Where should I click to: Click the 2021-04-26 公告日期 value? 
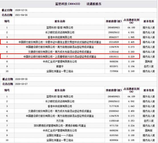click(21, 15)
